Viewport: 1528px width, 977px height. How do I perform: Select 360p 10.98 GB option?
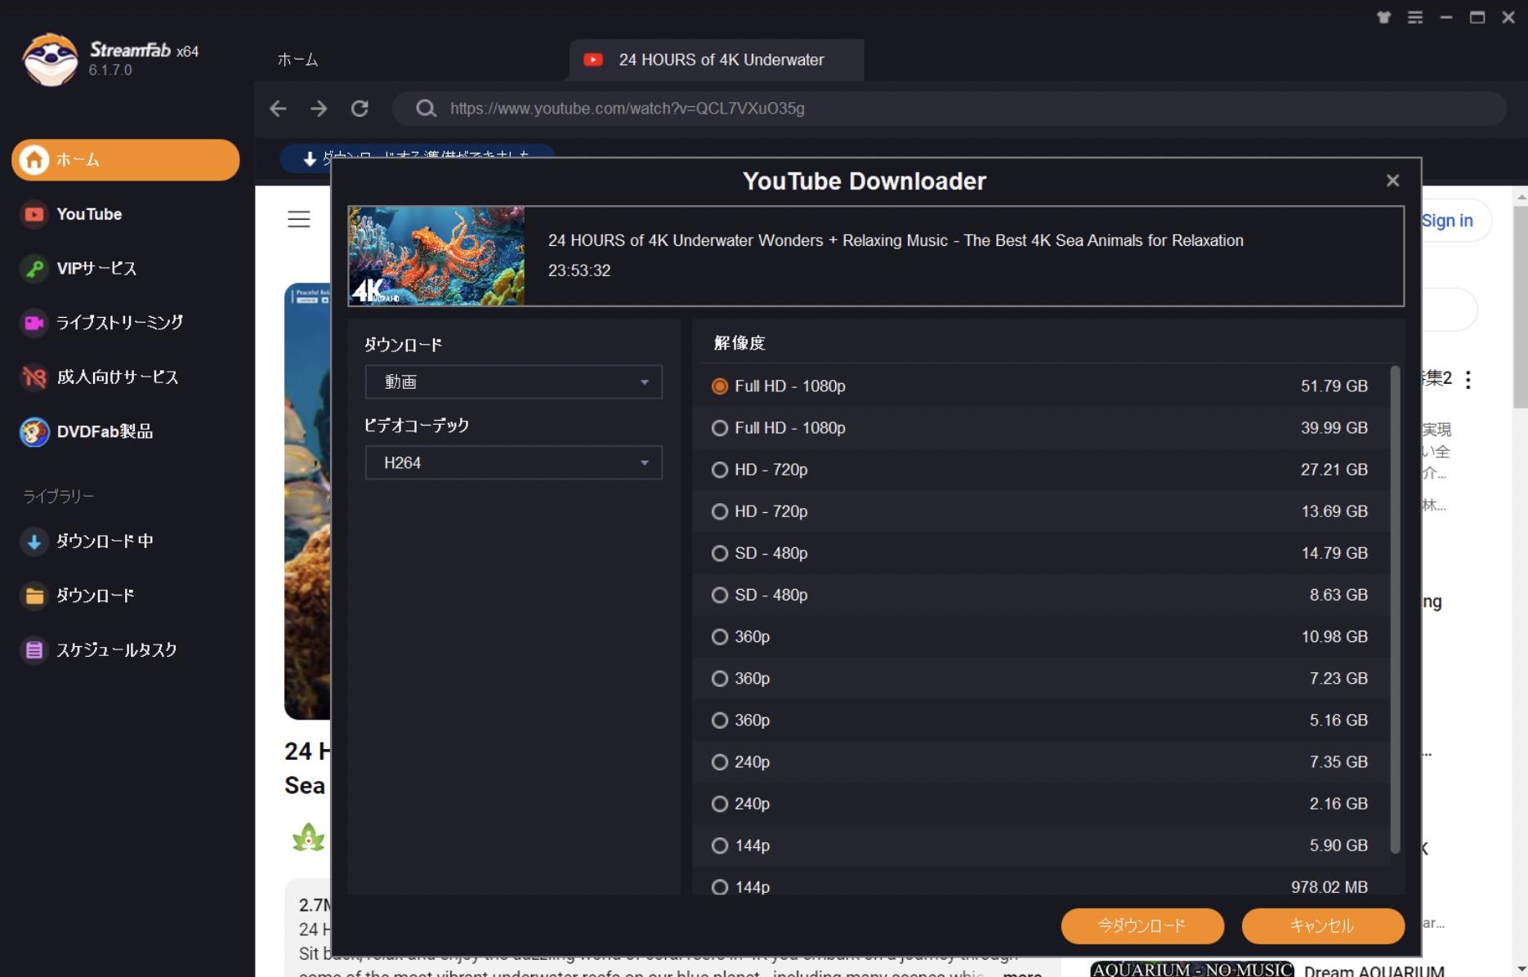coord(1040,636)
